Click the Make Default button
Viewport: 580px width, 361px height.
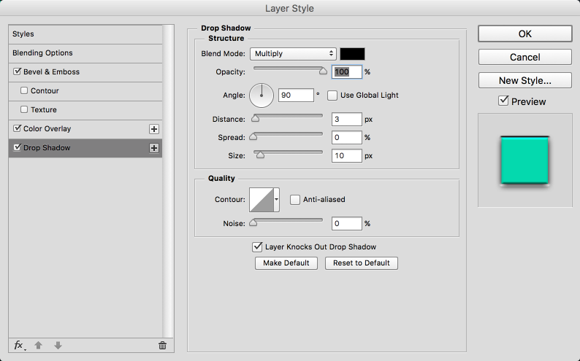click(286, 263)
